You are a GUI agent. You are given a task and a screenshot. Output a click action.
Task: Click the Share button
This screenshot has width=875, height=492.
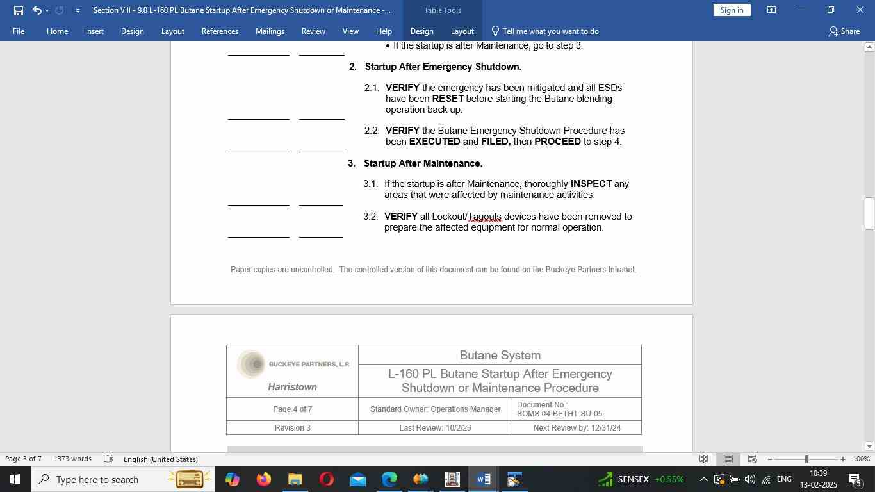[x=844, y=31]
